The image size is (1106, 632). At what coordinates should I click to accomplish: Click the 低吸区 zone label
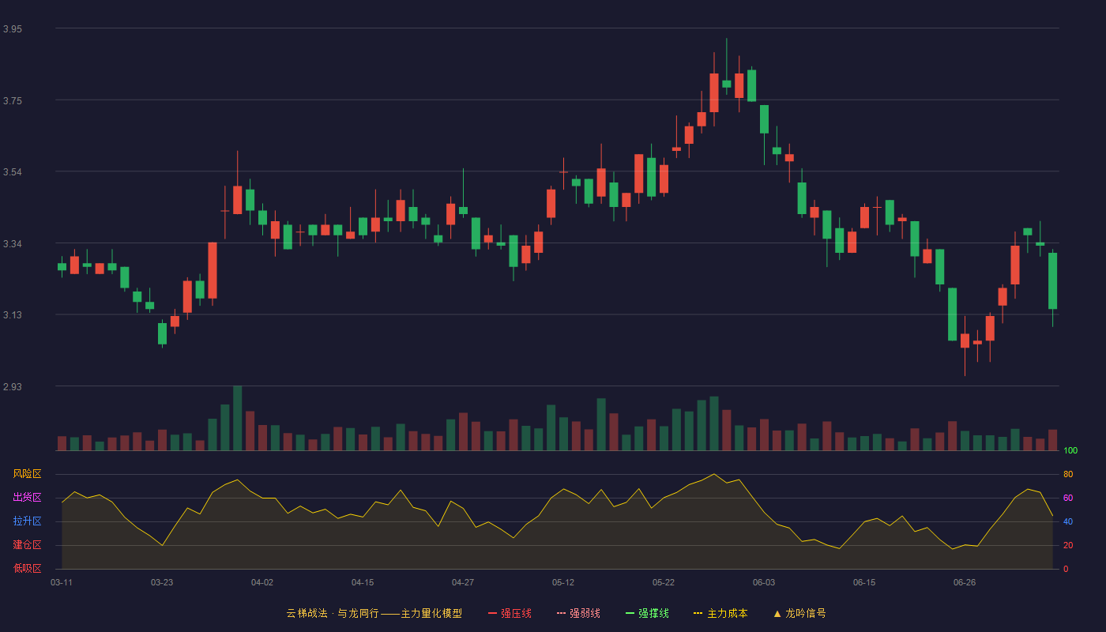coord(27,568)
